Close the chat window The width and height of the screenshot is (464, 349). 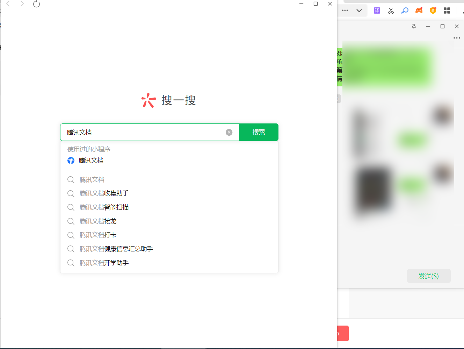[457, 27]
